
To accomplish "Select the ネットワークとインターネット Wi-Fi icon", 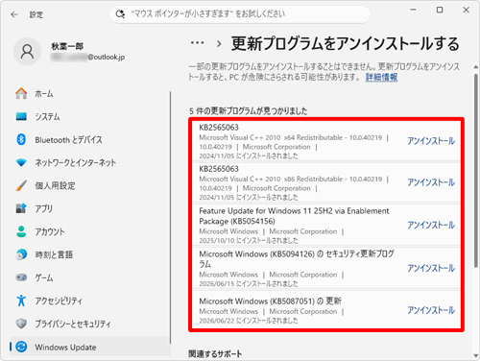I will [21, 162].
